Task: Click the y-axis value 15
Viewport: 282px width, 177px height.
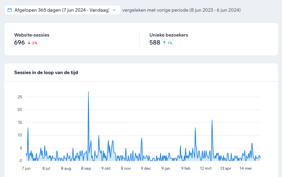Action: [x=20, y=123]
